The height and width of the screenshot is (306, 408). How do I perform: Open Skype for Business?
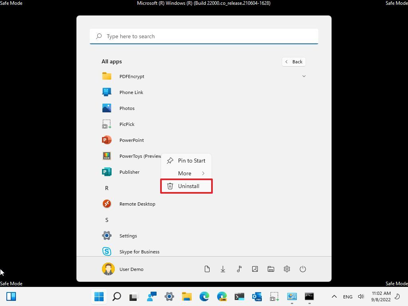pyautogui.click(x=139, y=251)
